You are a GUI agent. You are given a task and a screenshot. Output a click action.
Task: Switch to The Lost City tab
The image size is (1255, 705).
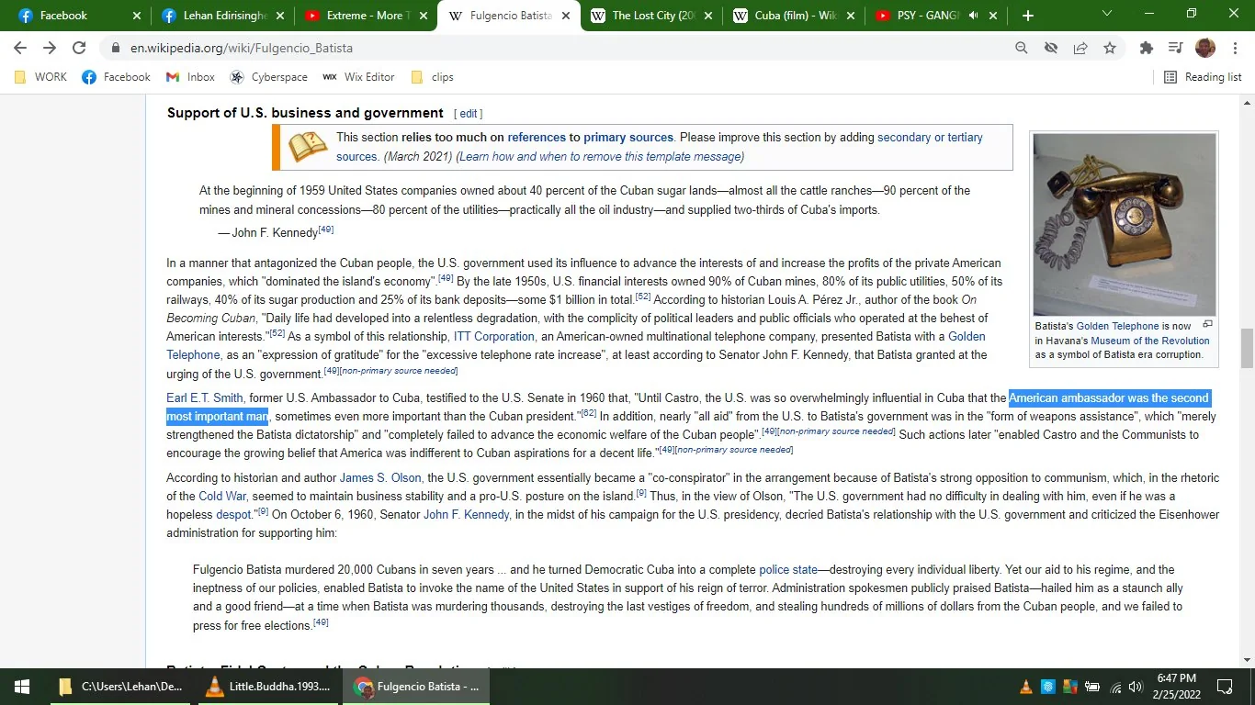point(650,16)
